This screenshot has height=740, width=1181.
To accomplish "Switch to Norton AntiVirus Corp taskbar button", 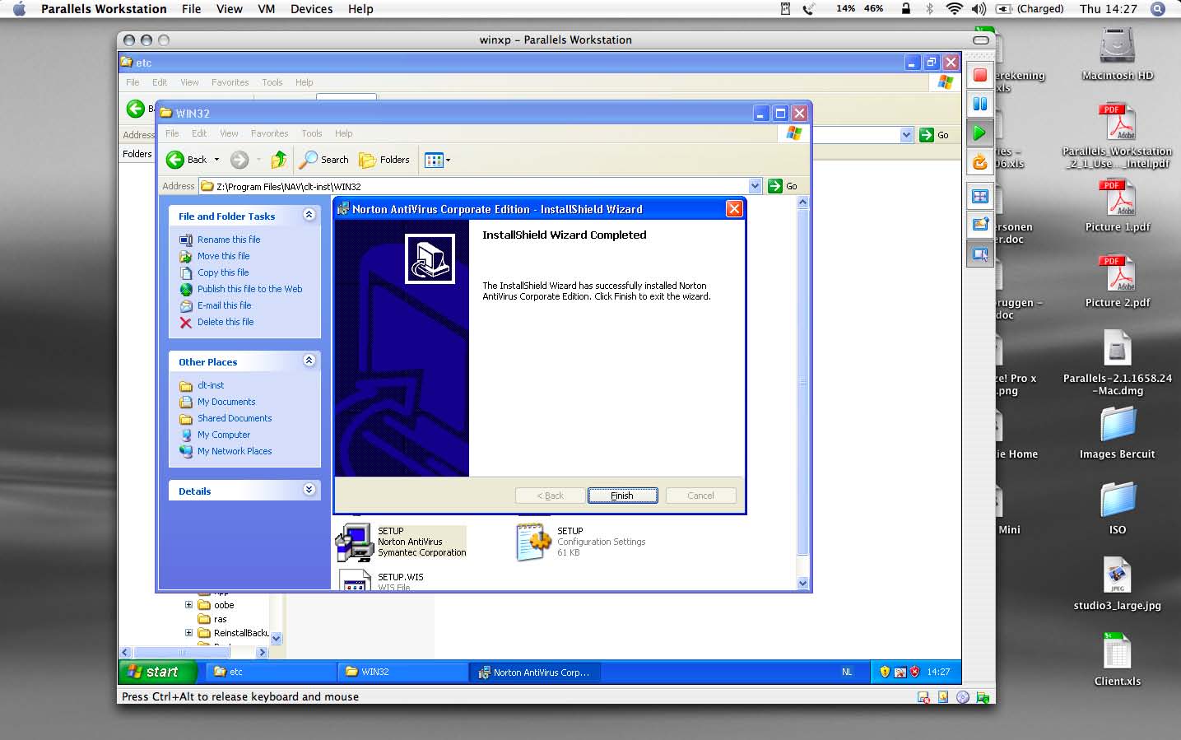I will 534,672.
